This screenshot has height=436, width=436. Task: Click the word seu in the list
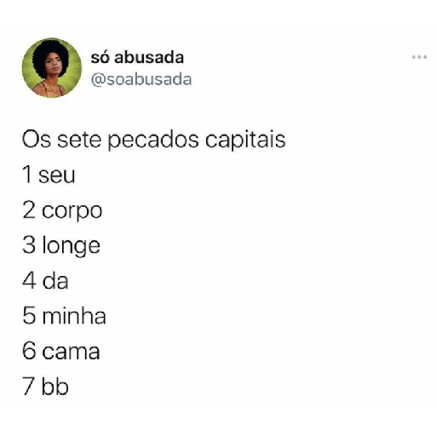pos(57,175)
